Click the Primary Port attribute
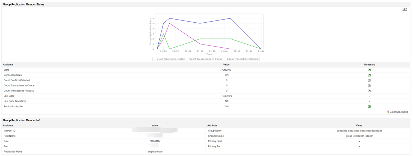Viewport: 413px width, 156px height. click(214, 146)
